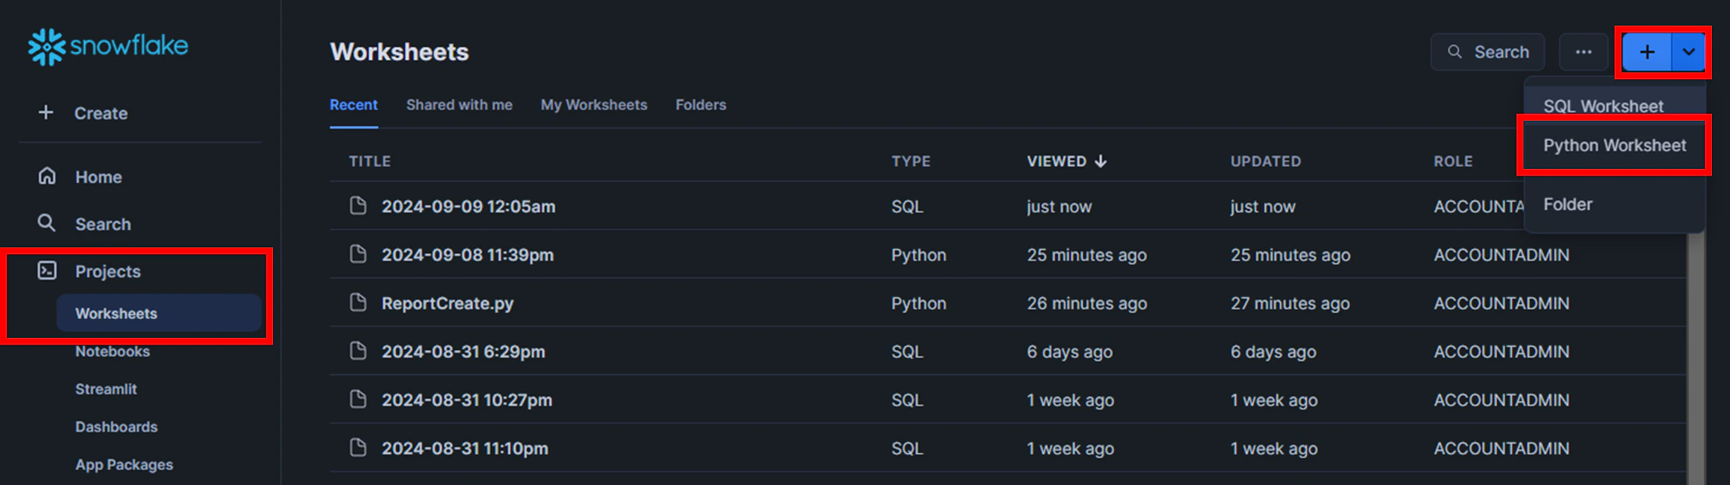Viewport: 1730px width, 485px height.
Task: Click the Search box at top right
Action: pyautogui.click(x=1487, y=52)
